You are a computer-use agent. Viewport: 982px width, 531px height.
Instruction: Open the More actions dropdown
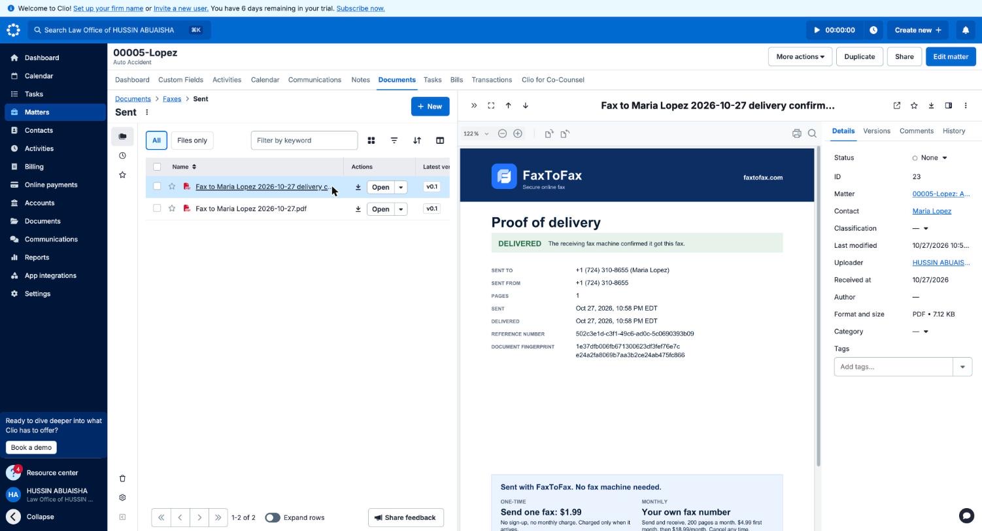(800, 57)
